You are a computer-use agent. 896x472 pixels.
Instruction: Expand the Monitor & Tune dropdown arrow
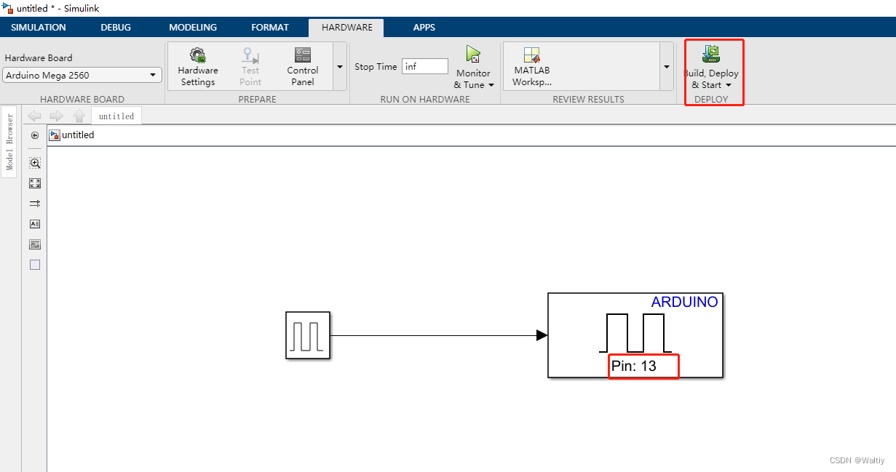(491, 85)
